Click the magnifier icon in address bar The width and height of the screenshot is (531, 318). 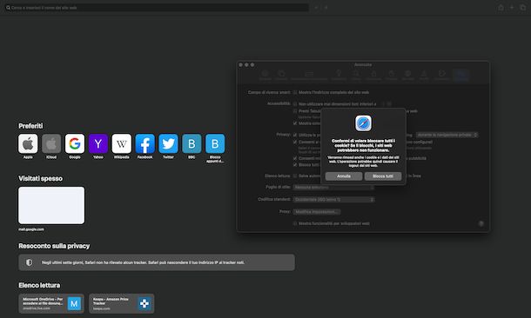(x=8, y=8)
